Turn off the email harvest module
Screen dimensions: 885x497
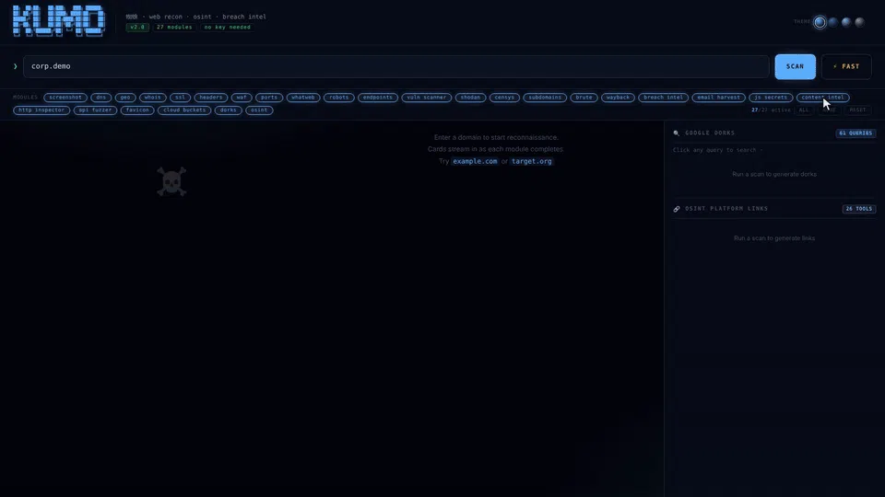(718, 98)
